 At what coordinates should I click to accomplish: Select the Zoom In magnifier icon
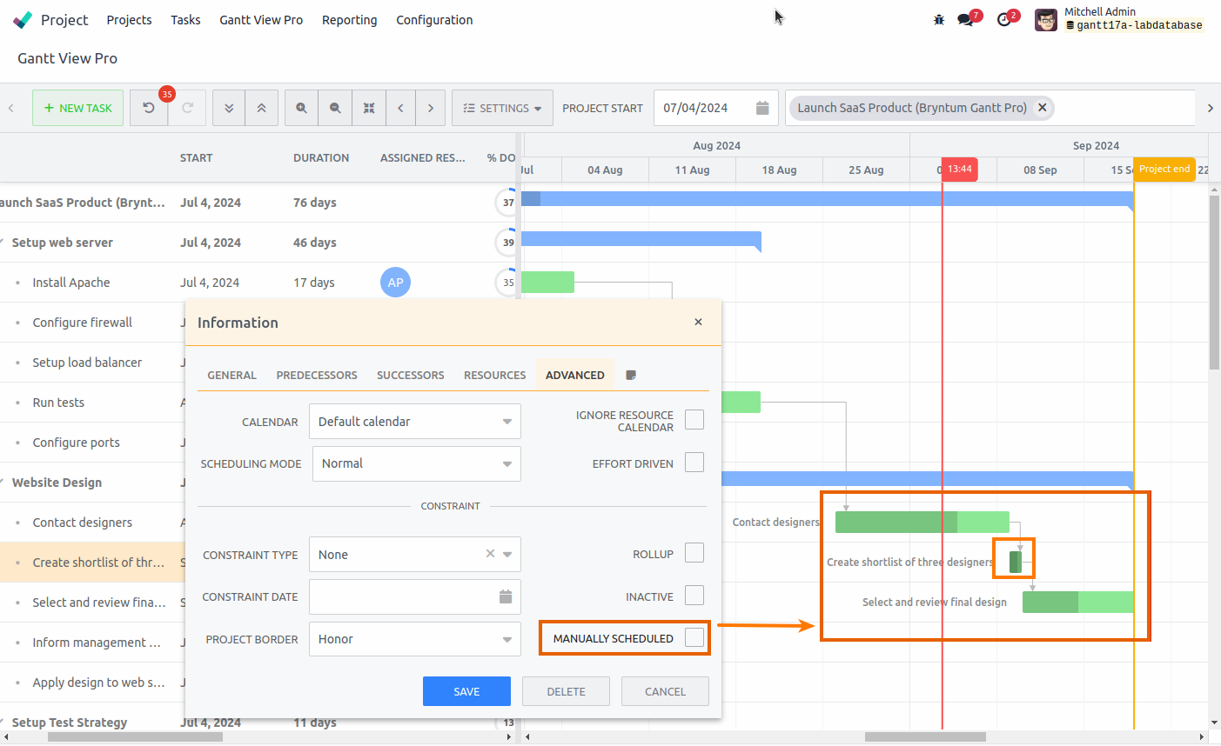[x=301, y=108]
